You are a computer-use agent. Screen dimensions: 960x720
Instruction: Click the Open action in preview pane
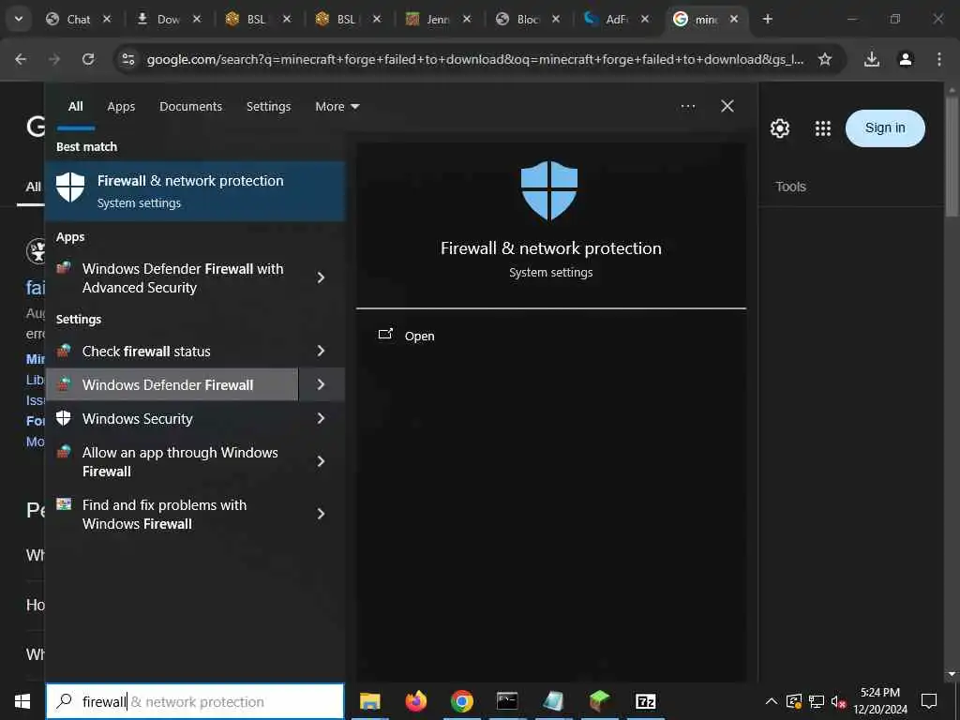click(x=419, y=337)
